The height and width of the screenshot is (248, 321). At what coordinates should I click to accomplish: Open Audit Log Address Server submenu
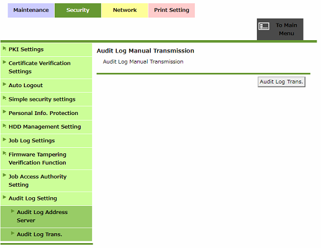(x=46, y=216)
